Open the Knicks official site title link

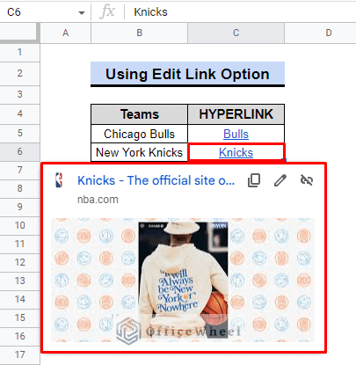pos(156,180)
